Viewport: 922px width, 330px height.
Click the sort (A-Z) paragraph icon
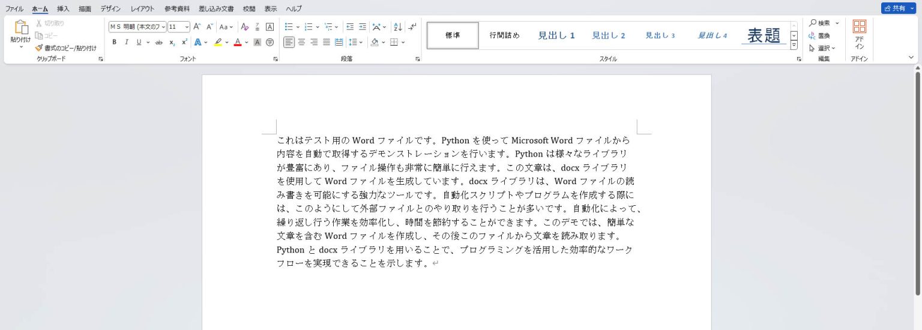tap(397, 27)
